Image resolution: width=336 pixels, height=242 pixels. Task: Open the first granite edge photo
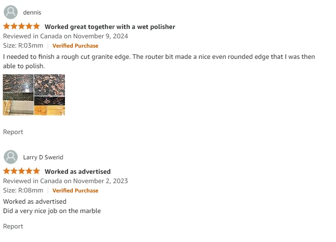tap(18, 95)
